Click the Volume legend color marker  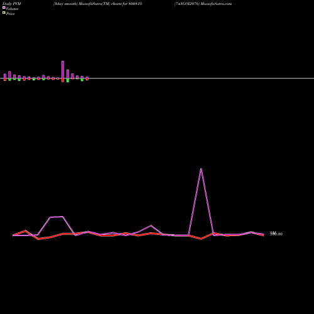[x=4, y=8]
